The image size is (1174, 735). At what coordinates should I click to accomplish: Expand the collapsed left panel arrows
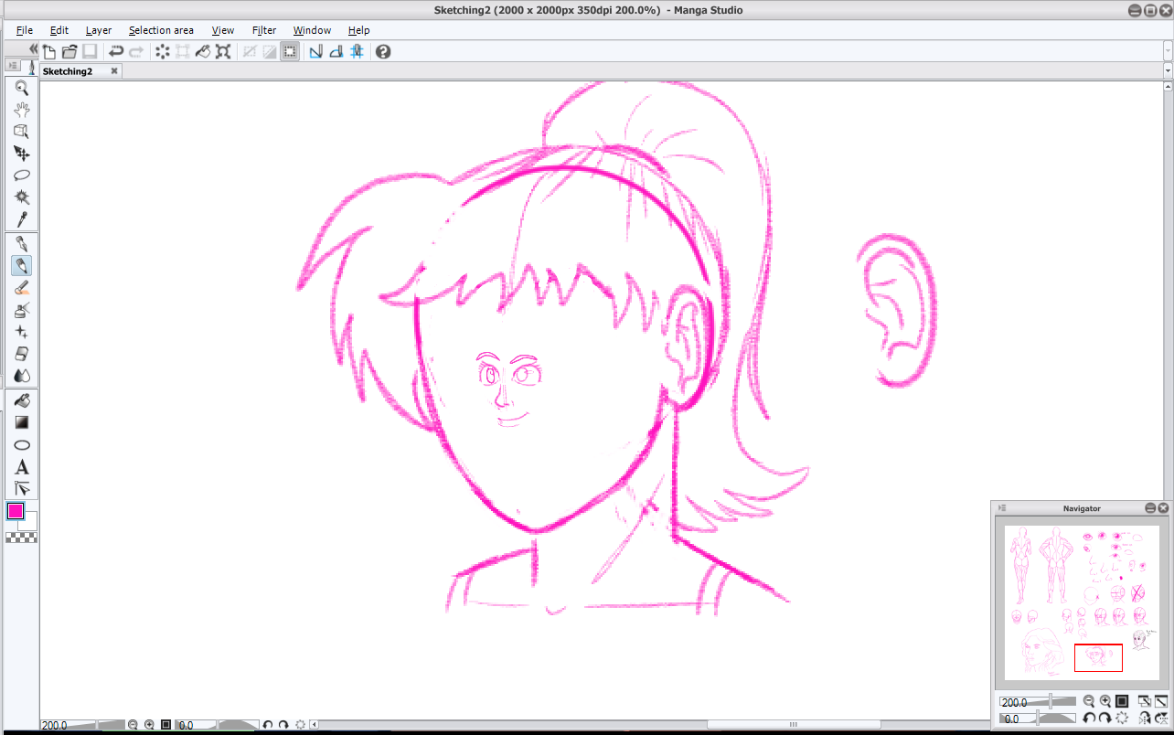click(x=33, y=49)
